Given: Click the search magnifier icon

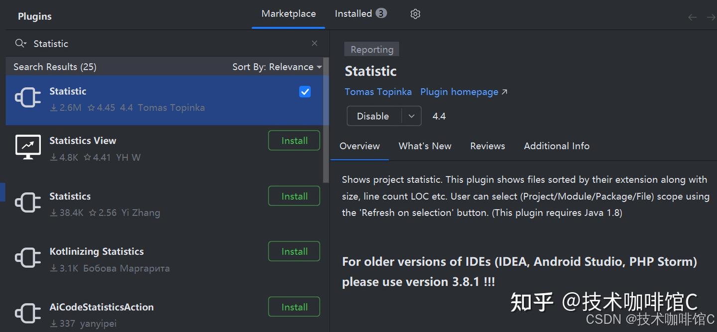Looking at the screenshot, I should tap(20, 43).
